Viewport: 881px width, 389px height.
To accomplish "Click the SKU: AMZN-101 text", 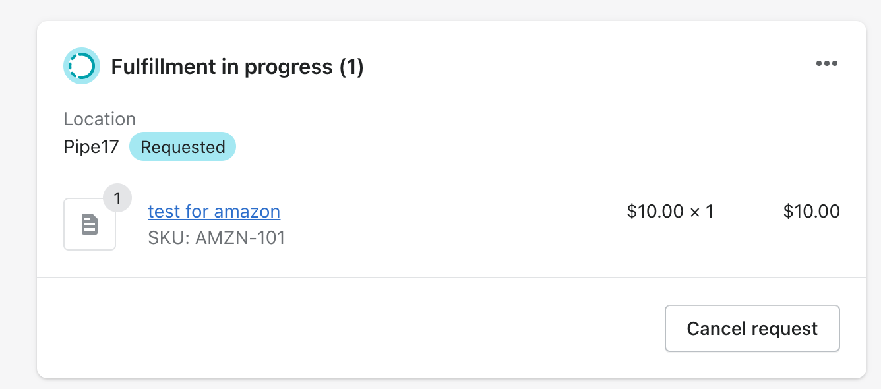I will pos(217,237).
